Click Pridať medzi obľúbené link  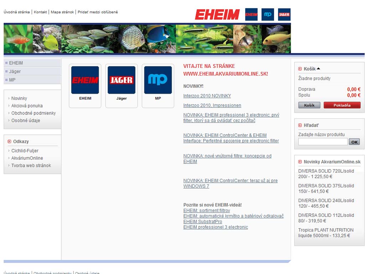[x=98, y=12]
